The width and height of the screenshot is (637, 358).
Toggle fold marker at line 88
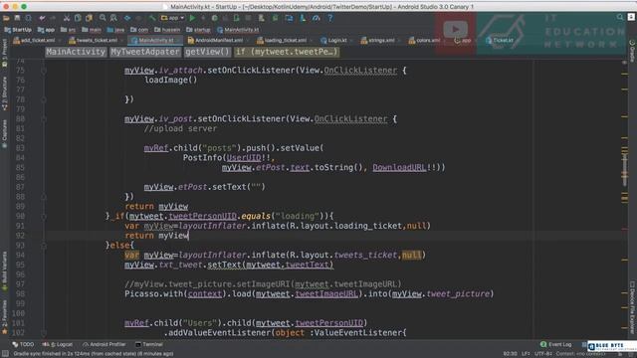[44, 197]
